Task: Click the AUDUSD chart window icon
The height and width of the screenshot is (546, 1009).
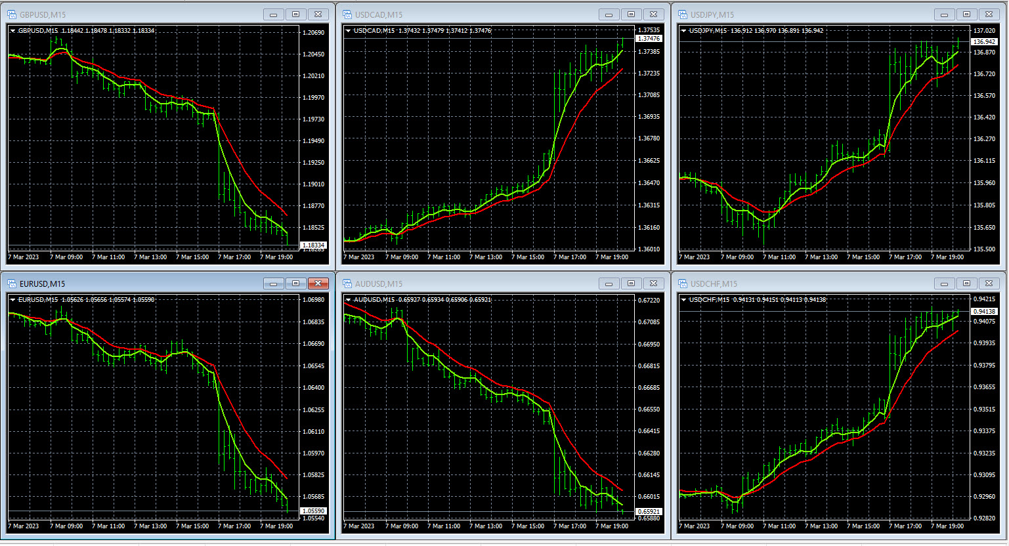Action: (x=347, y=283)
